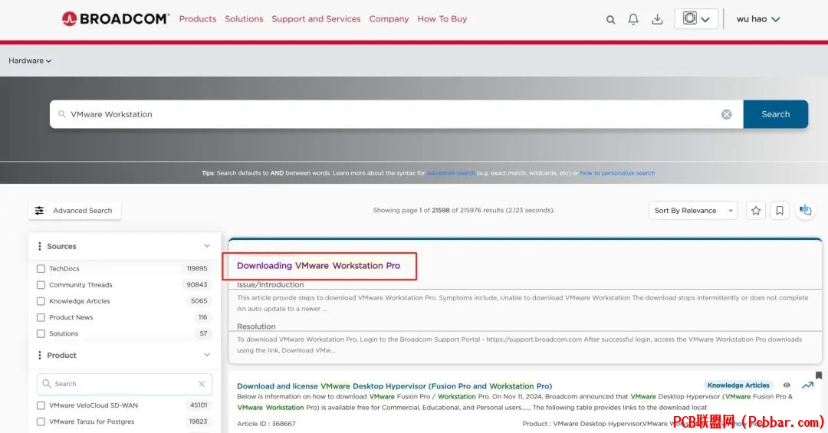Click the 90843 Community Threads count
The height and width of the screenshot is (433, 828).
click(196, 284)
